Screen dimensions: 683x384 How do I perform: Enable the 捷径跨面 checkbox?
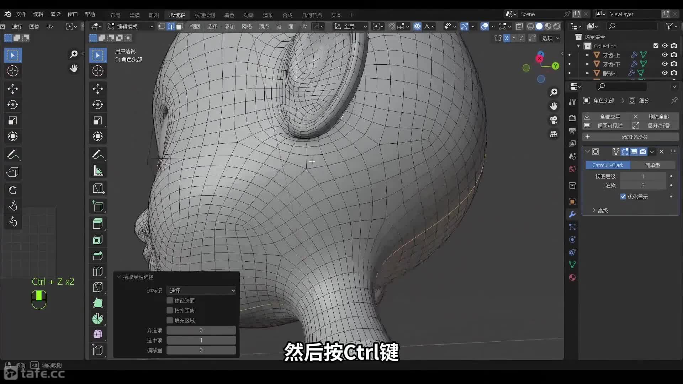click(170, 300)
